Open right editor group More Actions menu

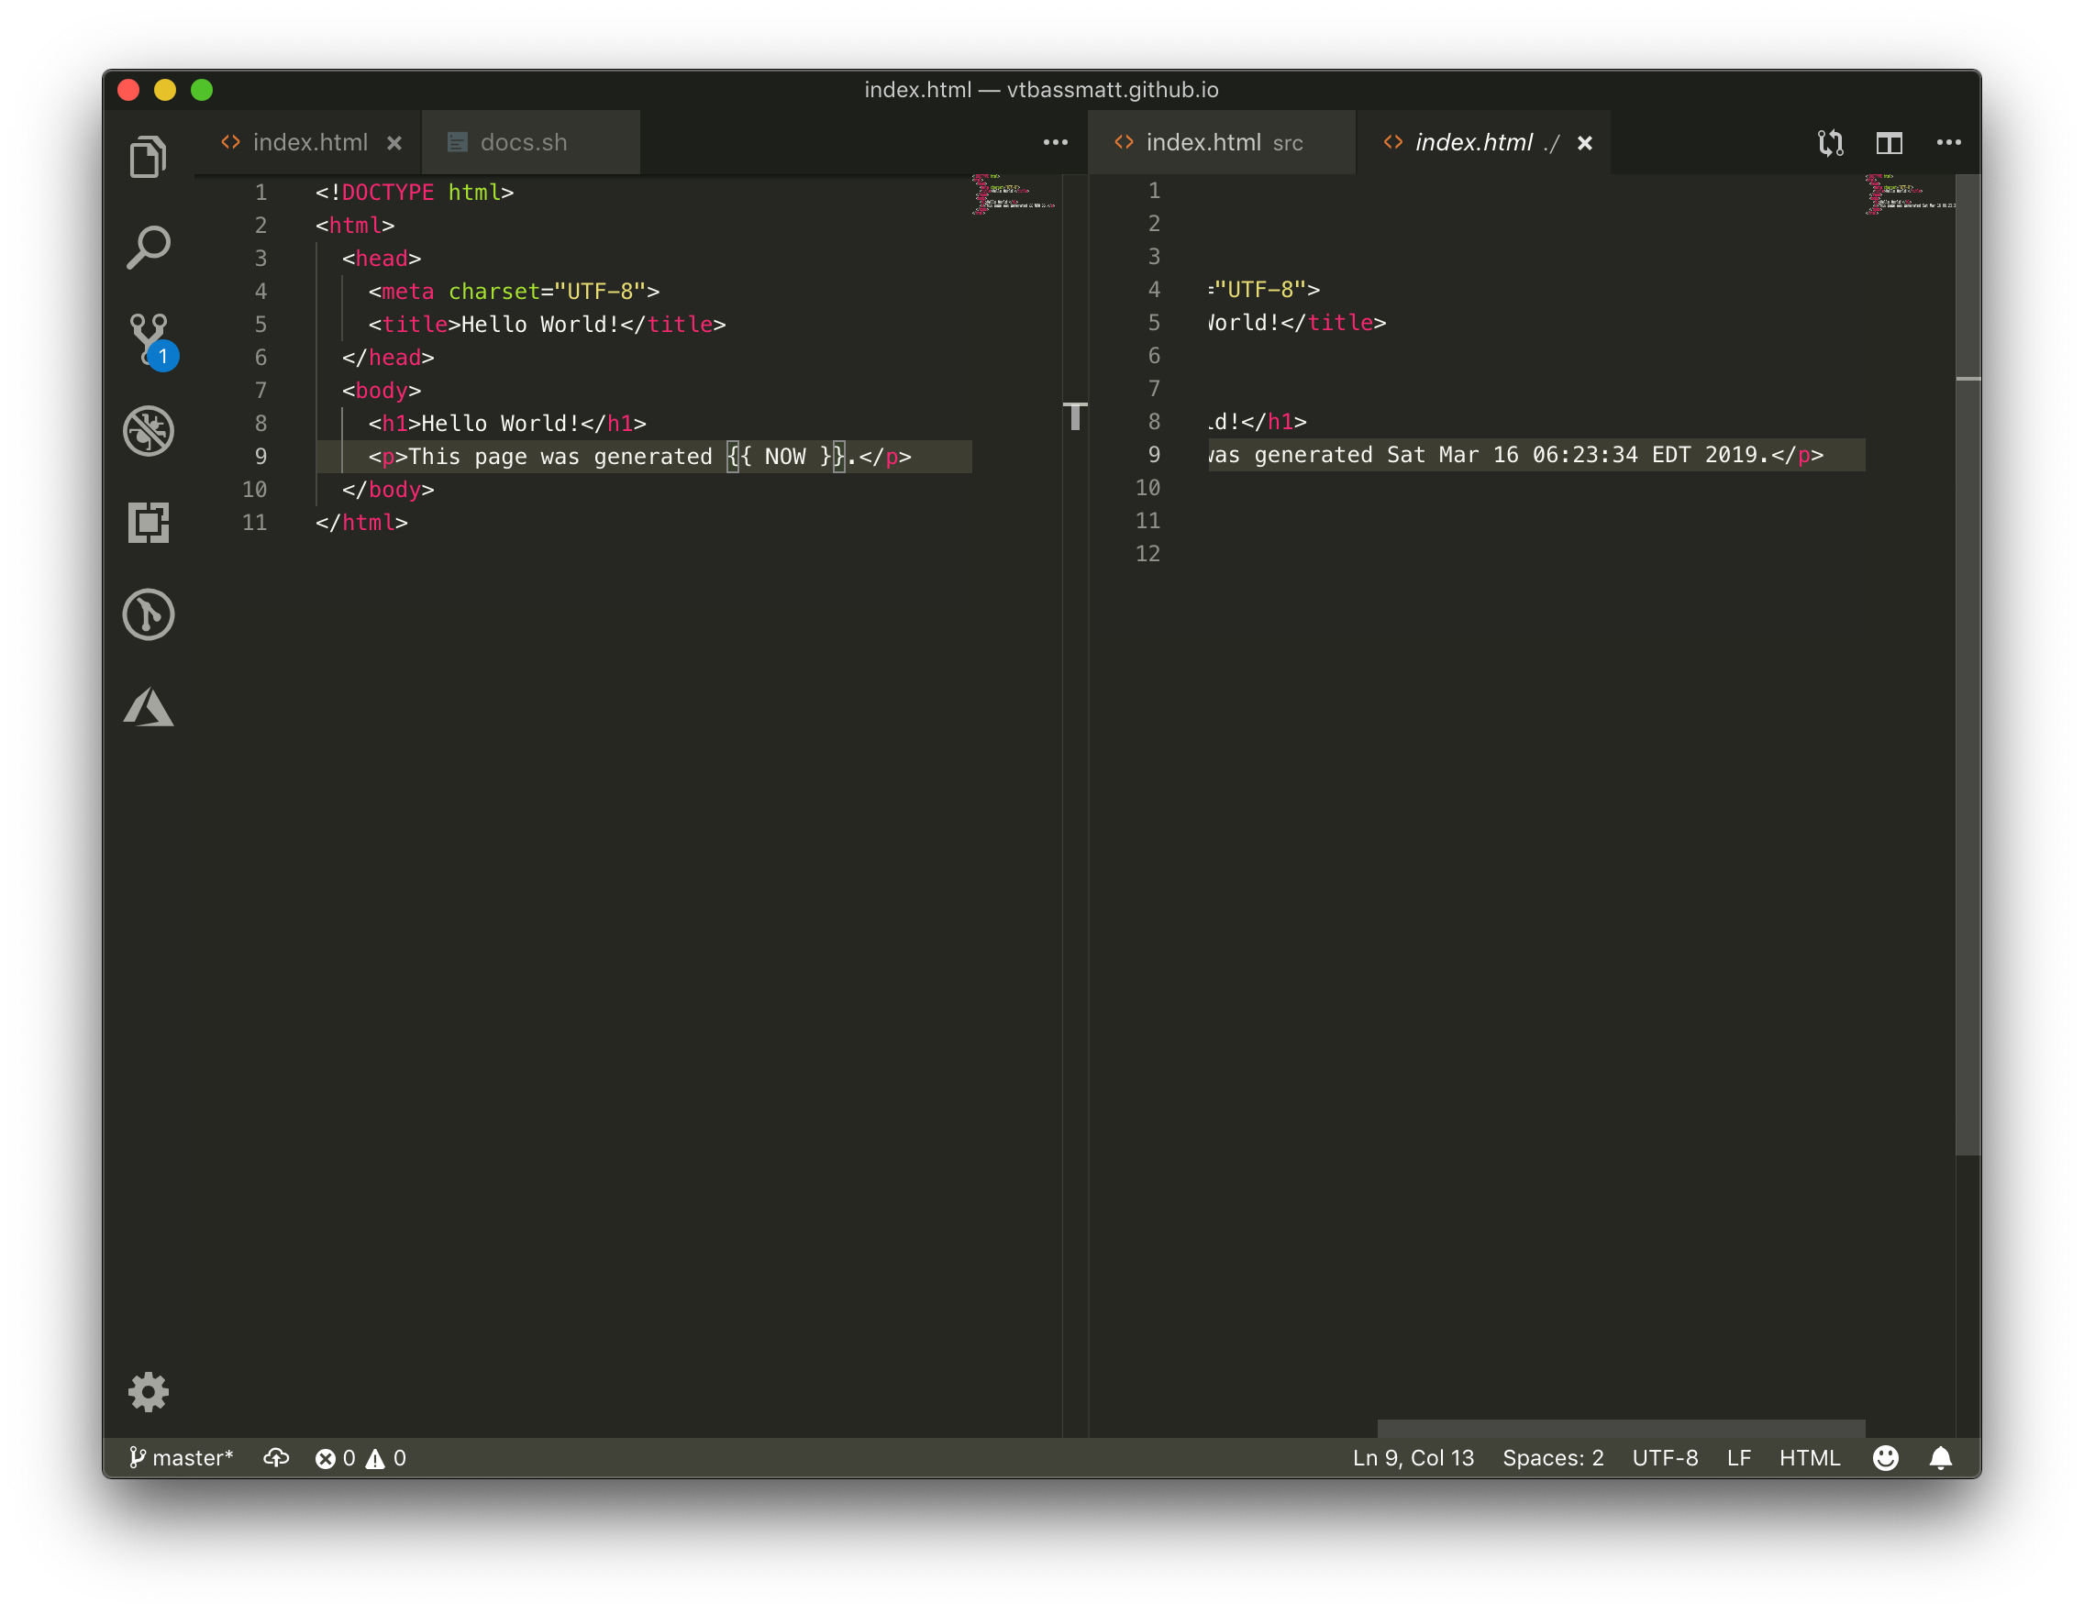click(x=1947, y=143)
